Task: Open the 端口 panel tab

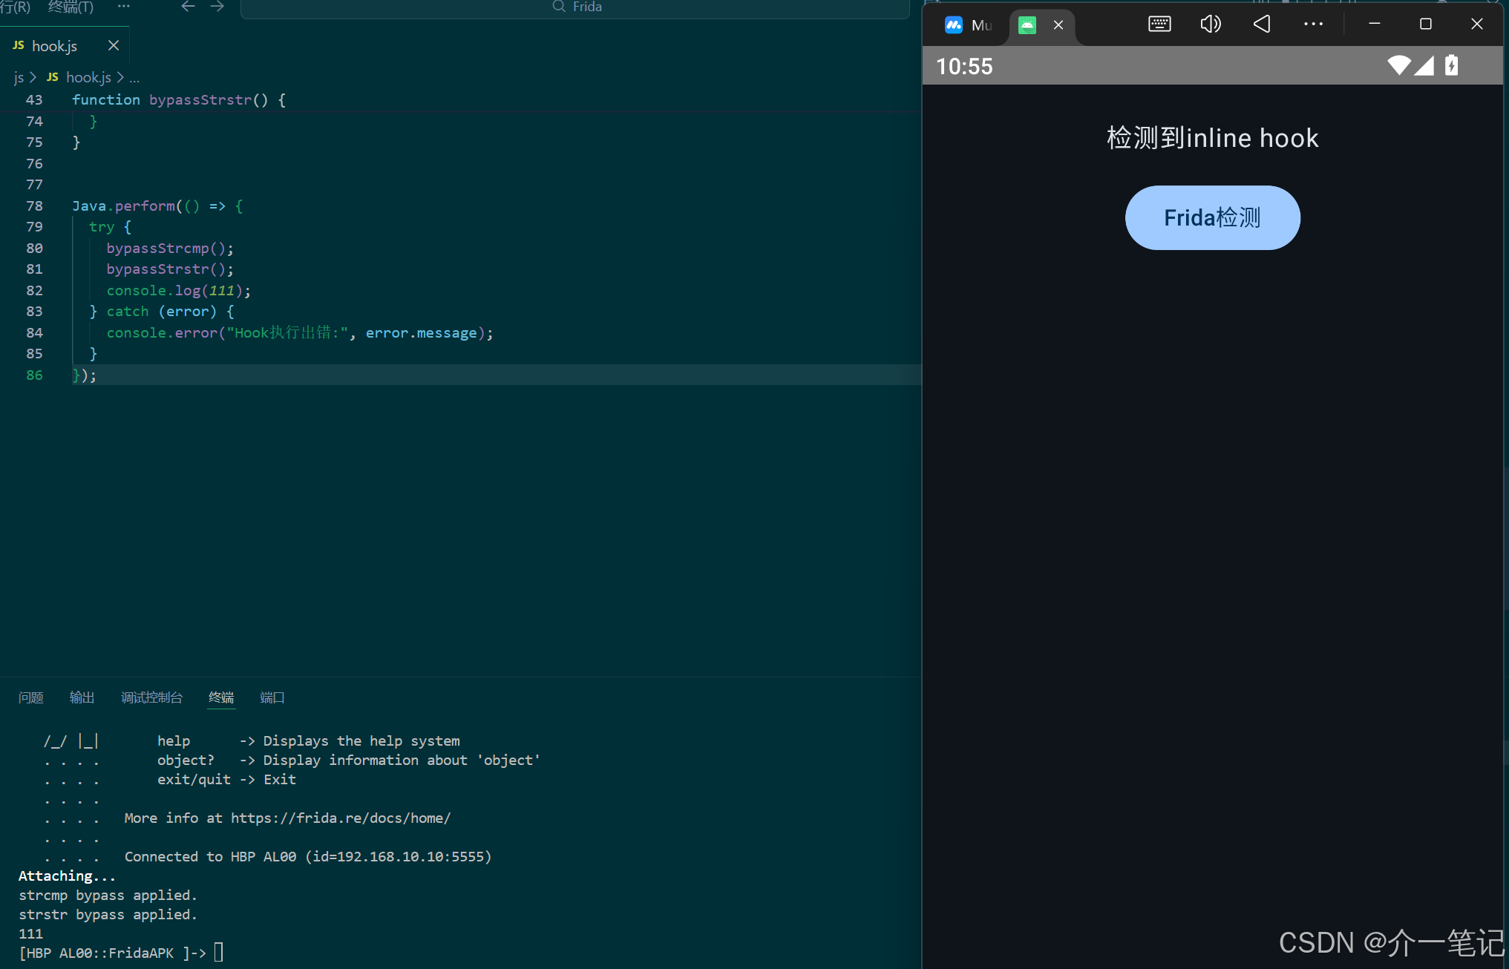Action: point(272,697)
